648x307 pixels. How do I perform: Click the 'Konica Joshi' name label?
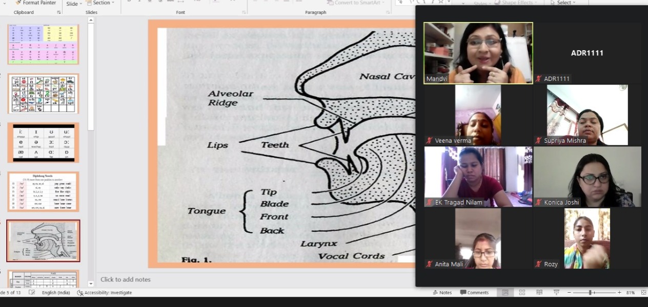(x=561, y=203)
